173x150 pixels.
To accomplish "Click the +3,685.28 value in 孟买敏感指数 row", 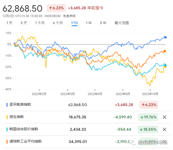I will (x=124, y=105).
